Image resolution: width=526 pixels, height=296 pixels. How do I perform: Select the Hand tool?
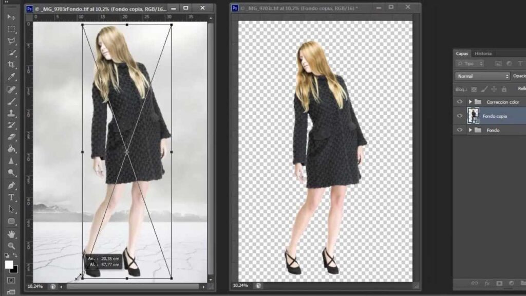tap(11, 234)
